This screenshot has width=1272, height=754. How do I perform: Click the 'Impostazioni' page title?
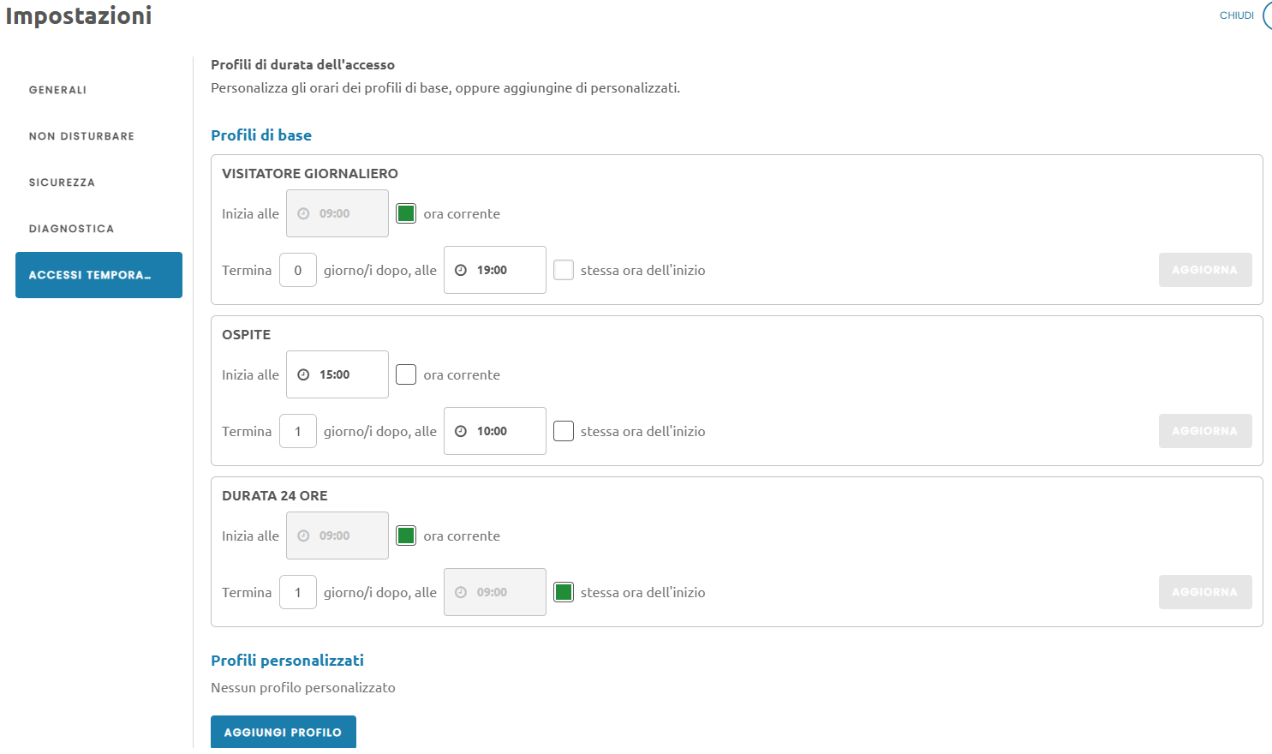[x=79, y=15]
